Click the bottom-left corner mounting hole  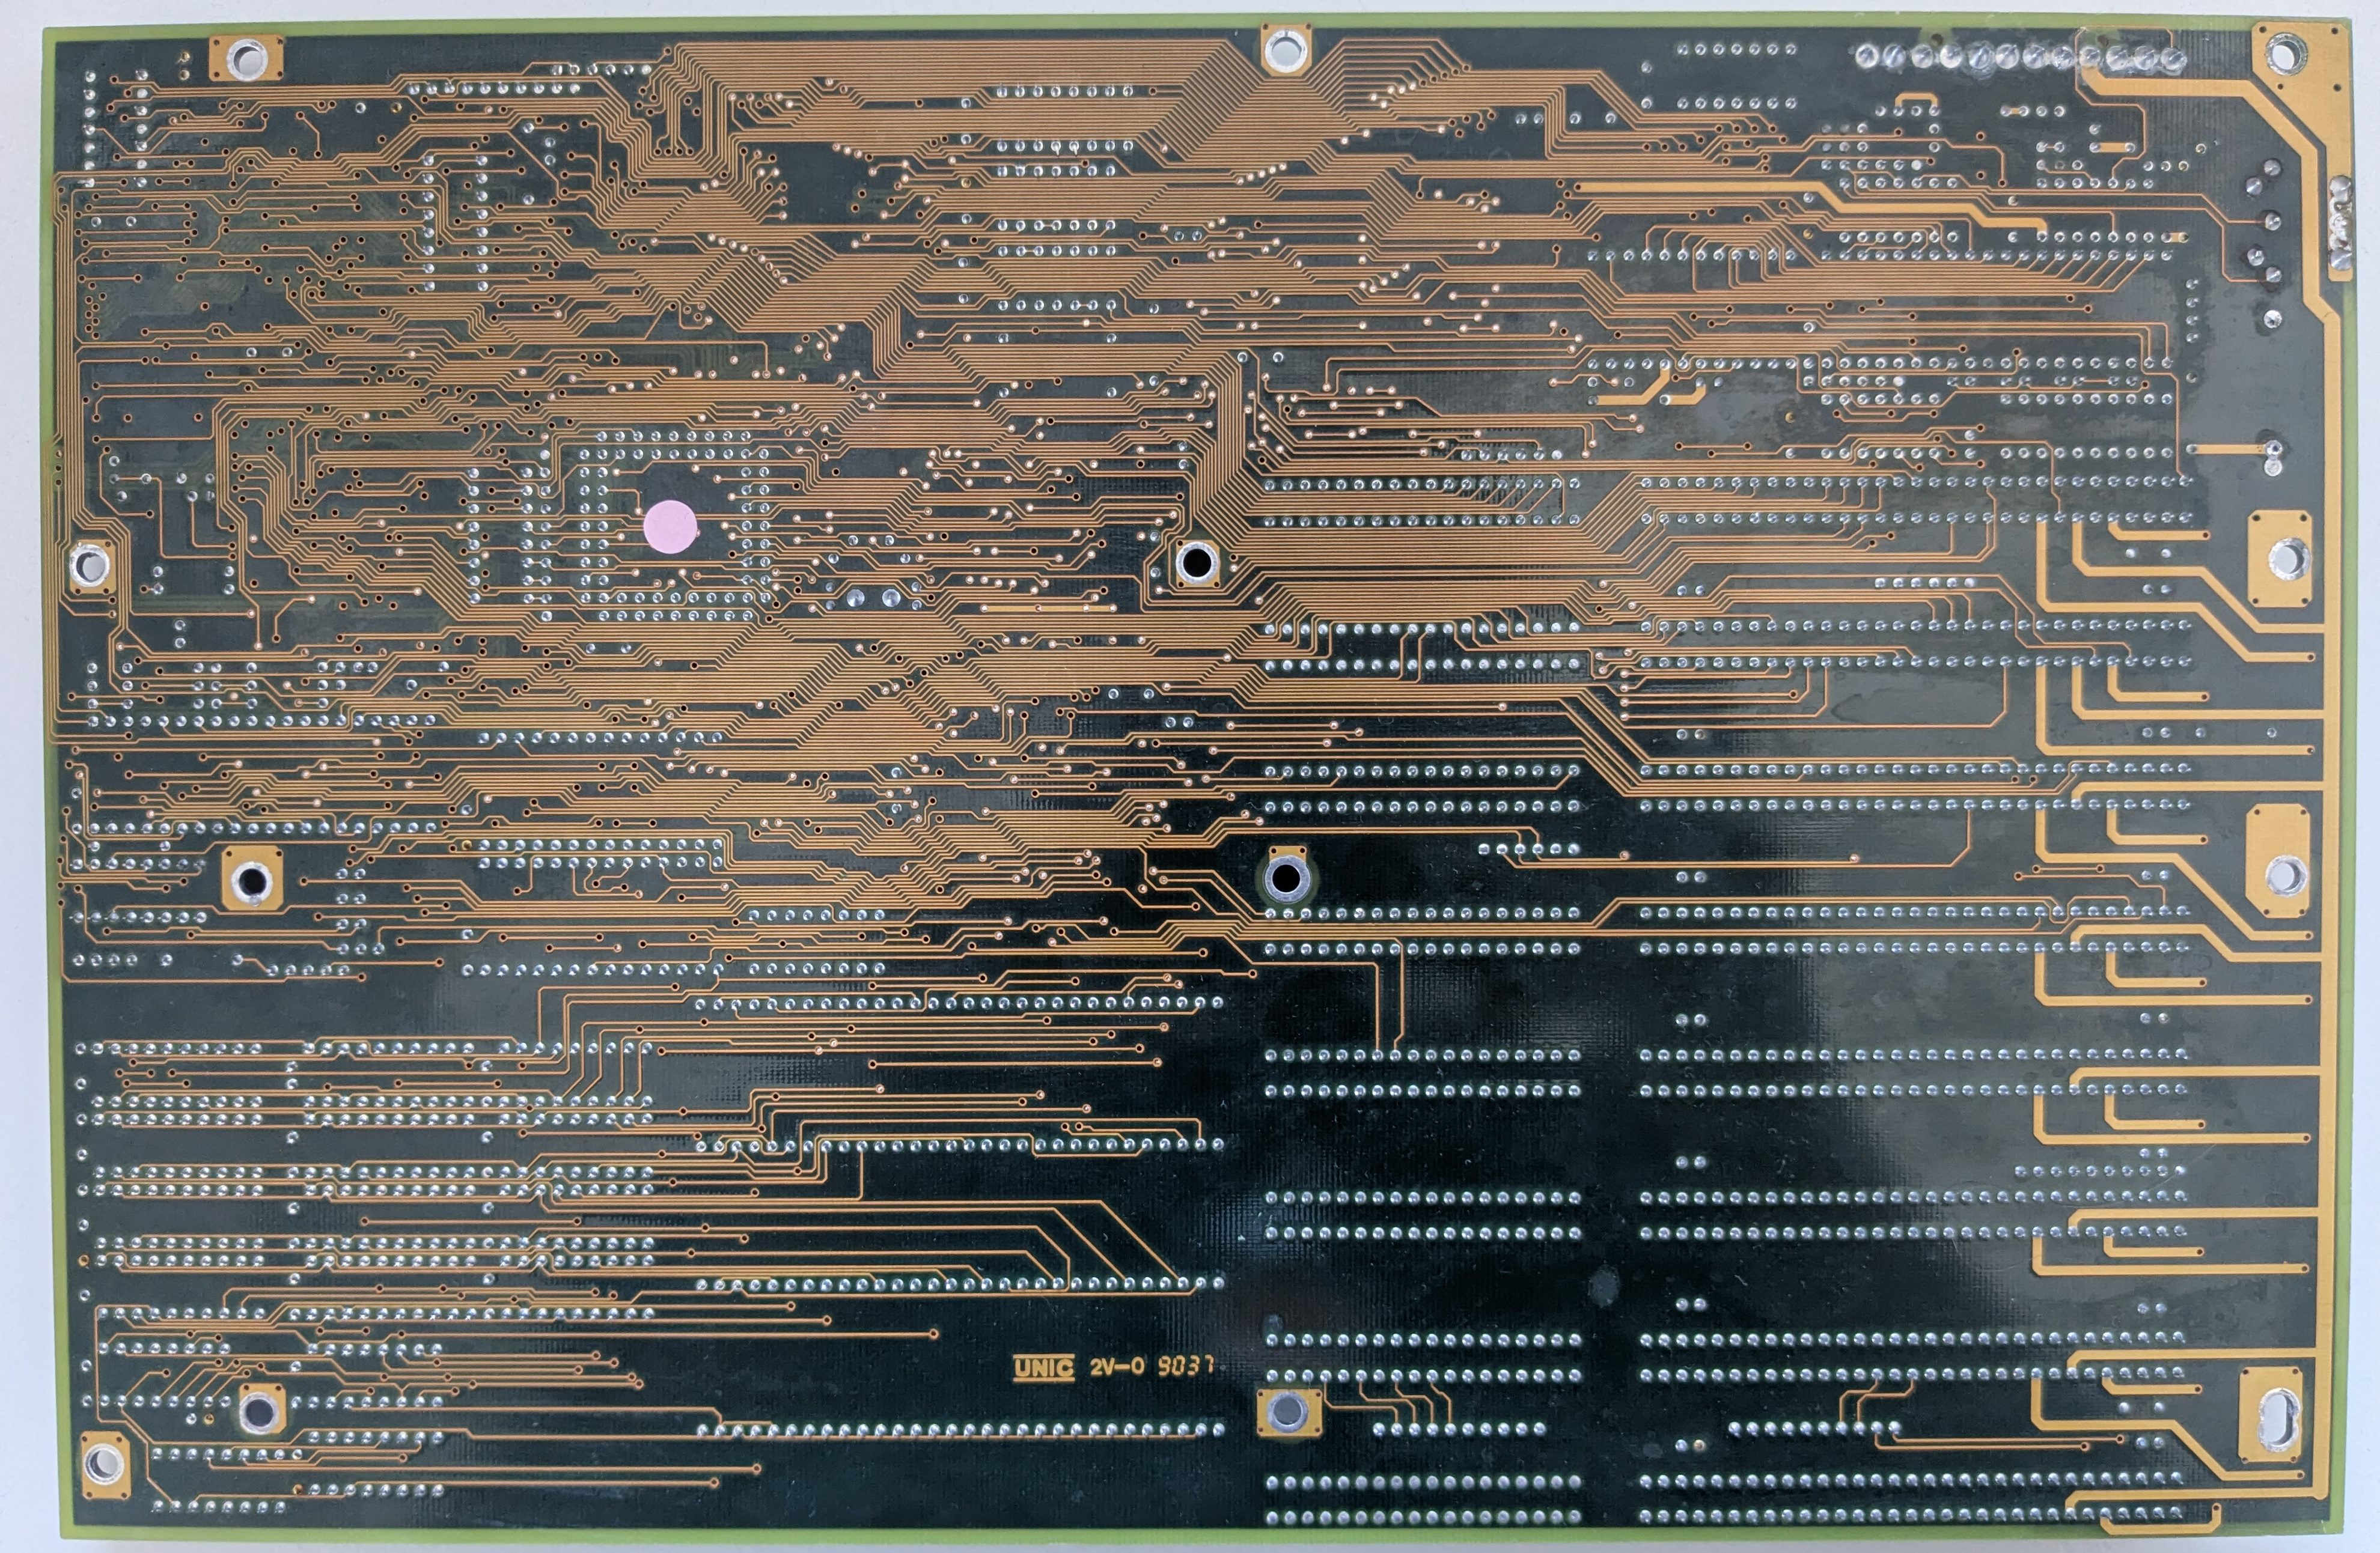(x=104, y=1465)
